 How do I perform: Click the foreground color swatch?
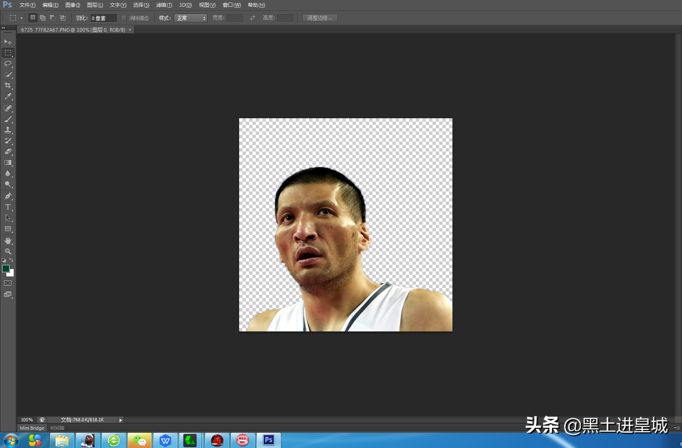(x=6, y=269)
